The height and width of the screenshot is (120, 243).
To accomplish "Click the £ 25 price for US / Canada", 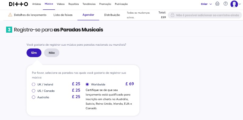I will [76, 90].
